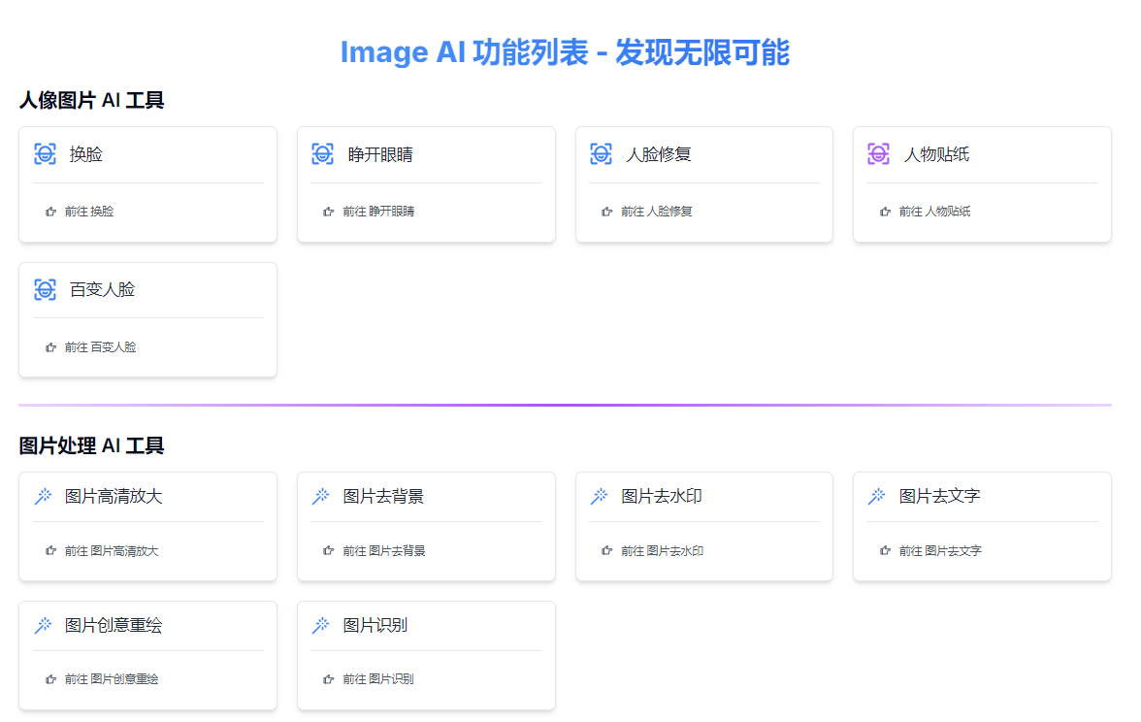Click the face icon beside 百变人脸
This screenshot has height=722, width=1141.
click(x=45, y=290)
